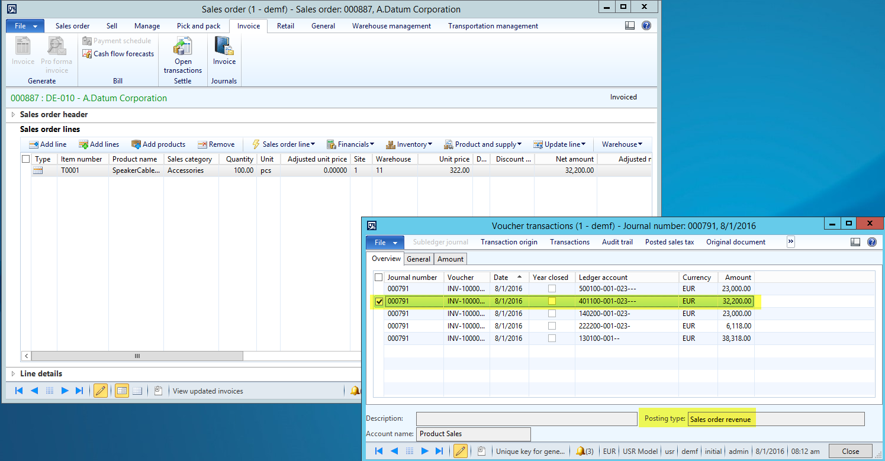Click Add products in sales order lines
This screenshot has height=461, width=885.
coord(158,144)
